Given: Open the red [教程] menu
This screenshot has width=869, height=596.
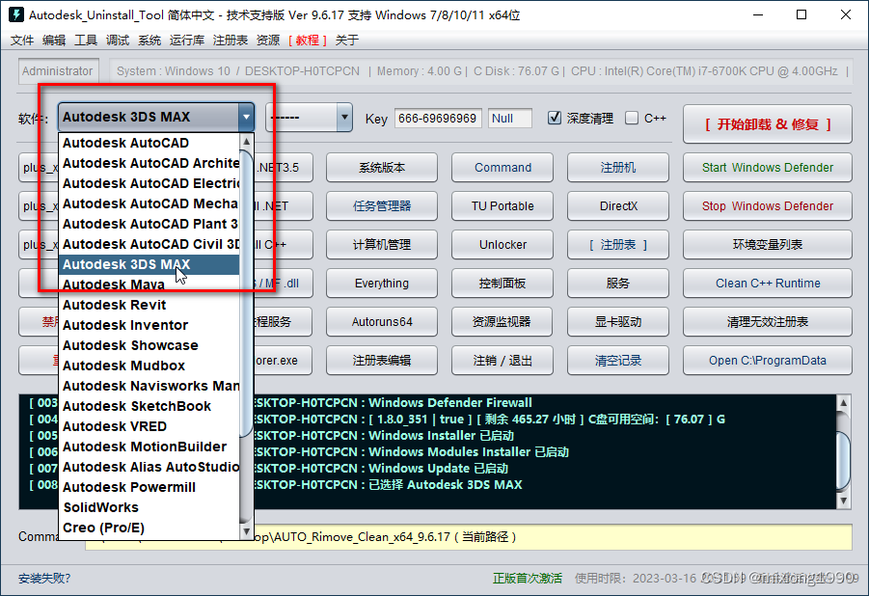Looking at the screenshot, I should click(x=307, y=40).
